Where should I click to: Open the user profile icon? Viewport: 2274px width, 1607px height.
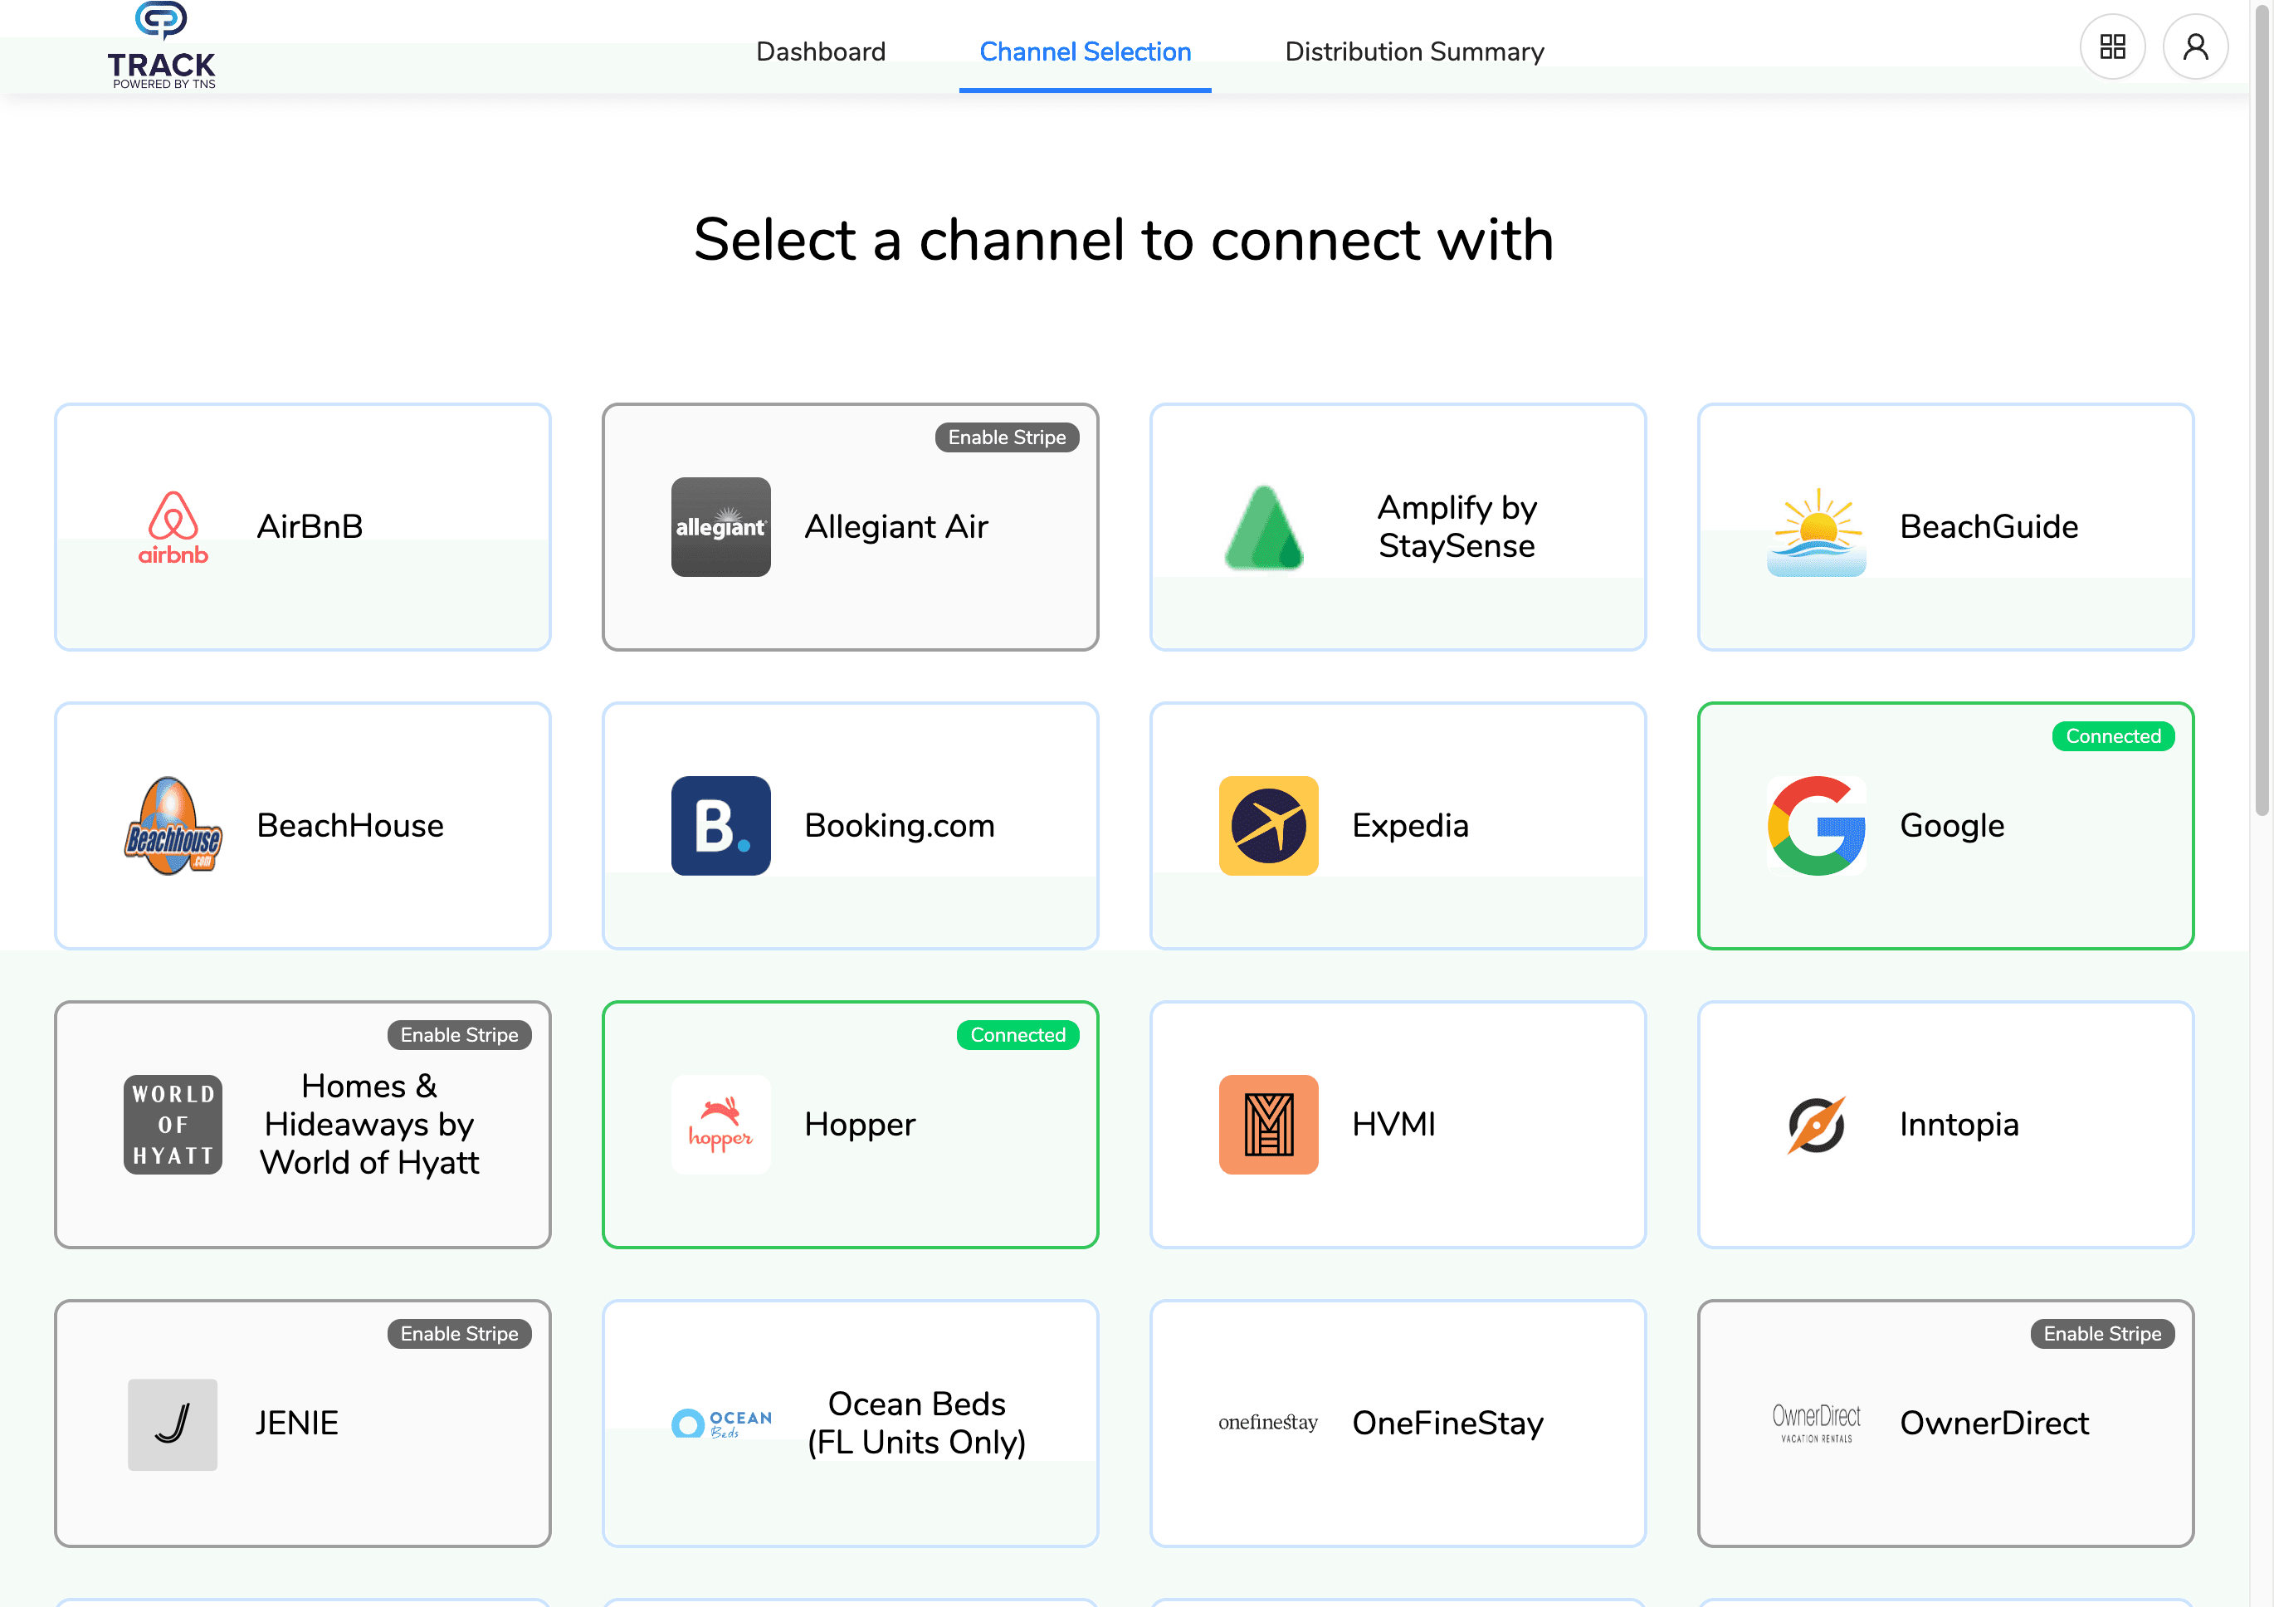[x=2196, y=46]
